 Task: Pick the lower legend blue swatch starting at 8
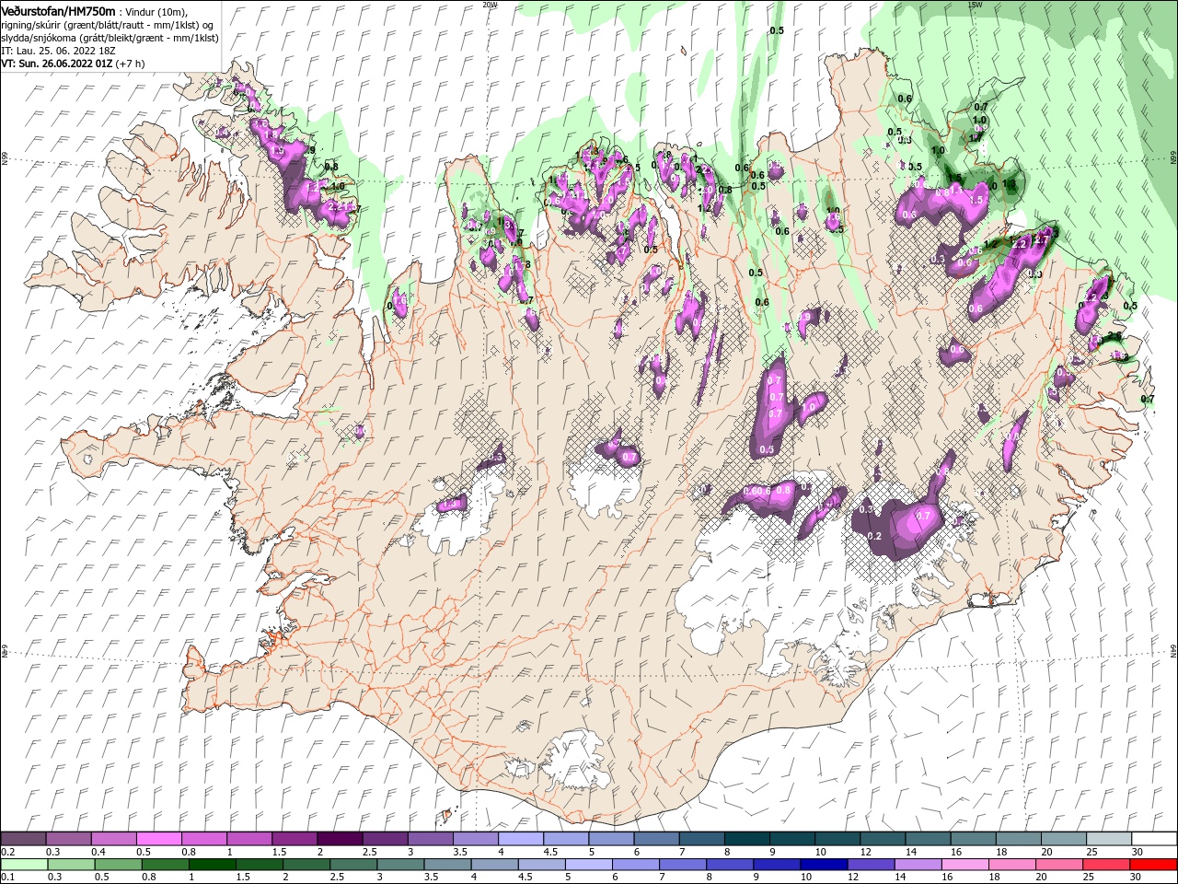point(730,865)
